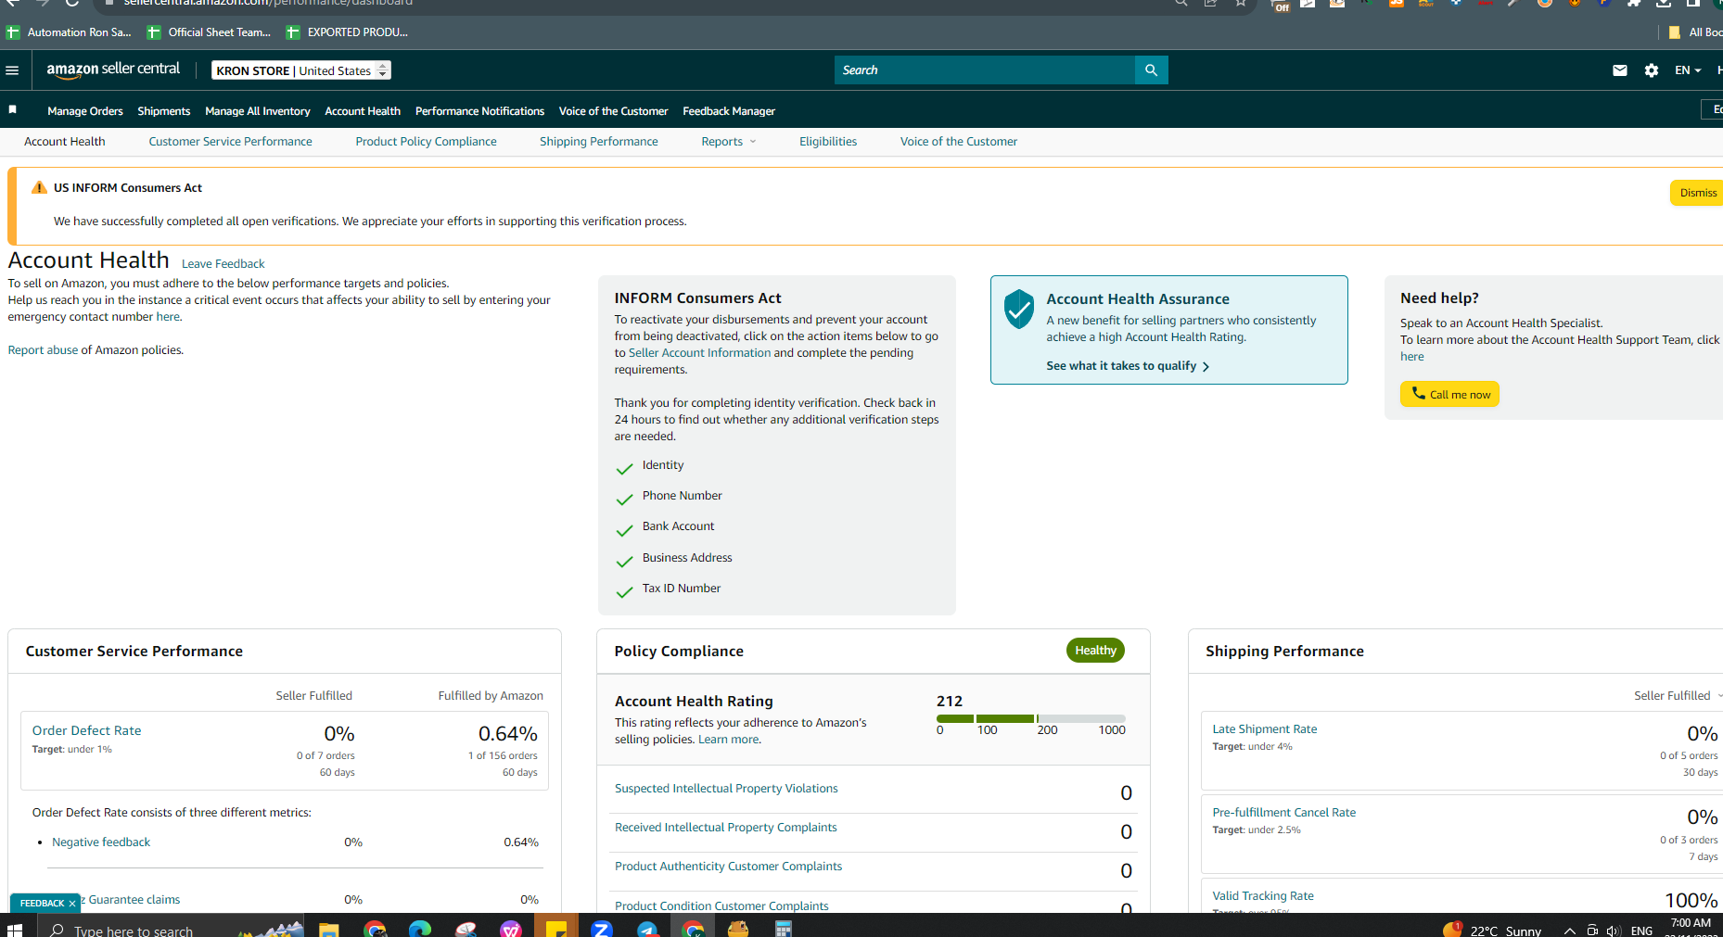Expand See what it takes to qualify
Screen dimensions: 1723x937
coord(1128,366)
